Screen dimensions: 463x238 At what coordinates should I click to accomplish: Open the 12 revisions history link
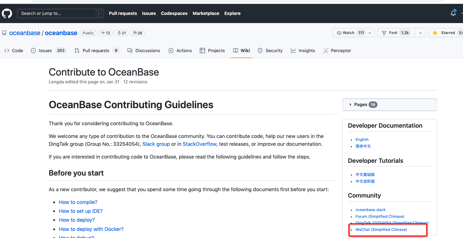tap(135, 82)
